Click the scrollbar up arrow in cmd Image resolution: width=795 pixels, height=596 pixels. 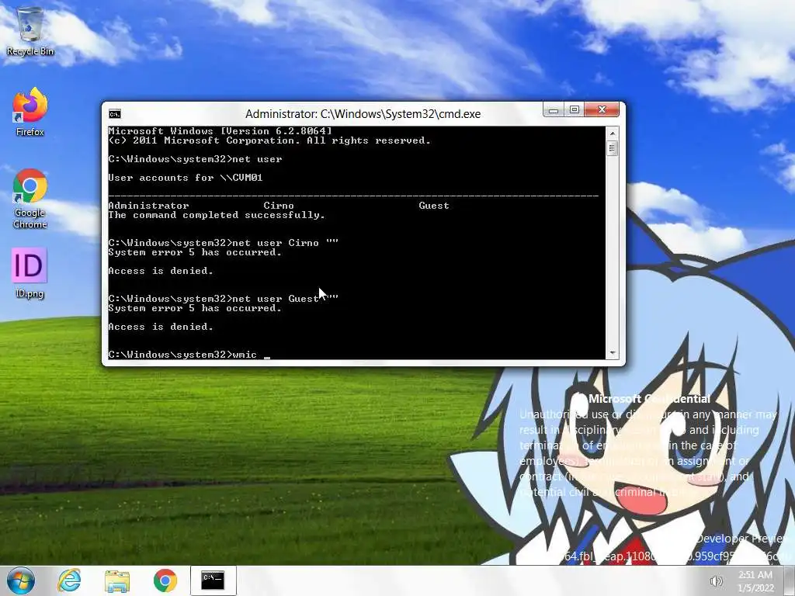(613, 133)
